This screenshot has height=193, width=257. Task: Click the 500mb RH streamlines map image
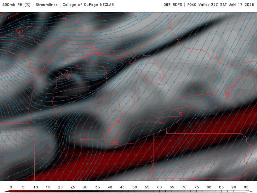pyautogui.click(x=128, y=96)
